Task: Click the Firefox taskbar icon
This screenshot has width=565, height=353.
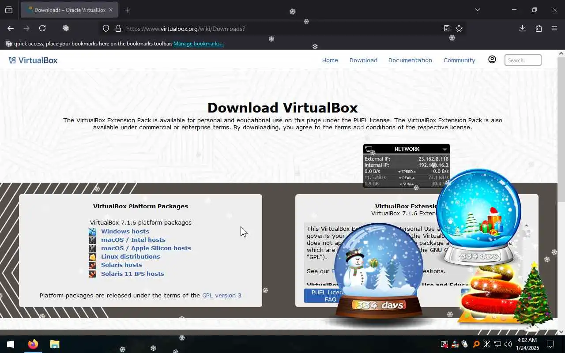Action: pos(33,344)
